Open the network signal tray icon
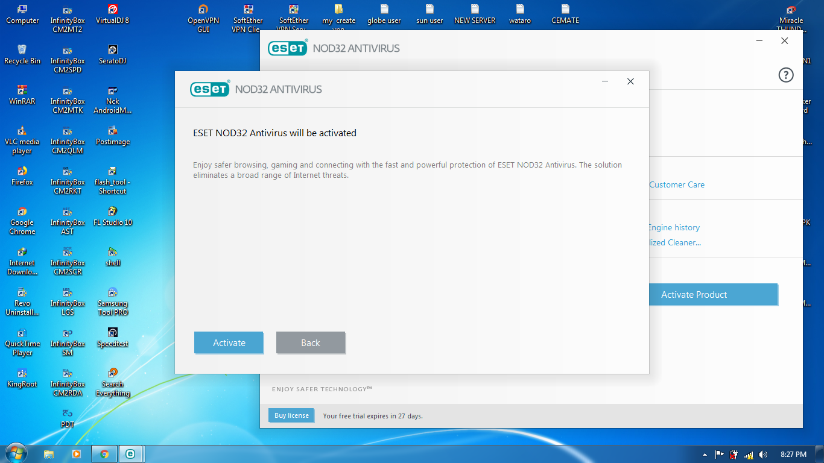 point(749,455)
